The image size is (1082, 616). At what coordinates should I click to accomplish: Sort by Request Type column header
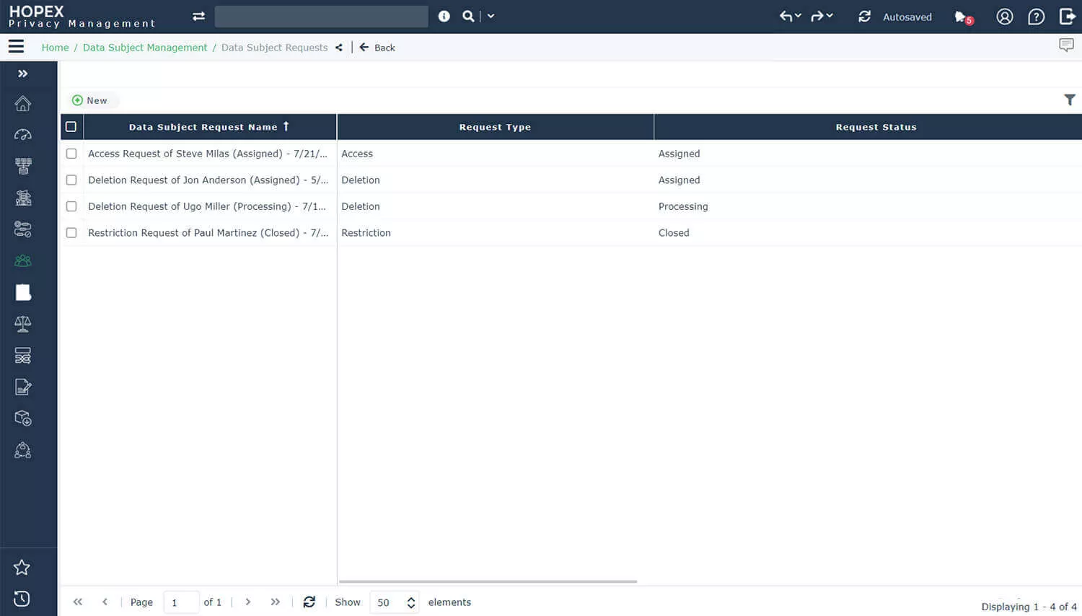point(495,127)
